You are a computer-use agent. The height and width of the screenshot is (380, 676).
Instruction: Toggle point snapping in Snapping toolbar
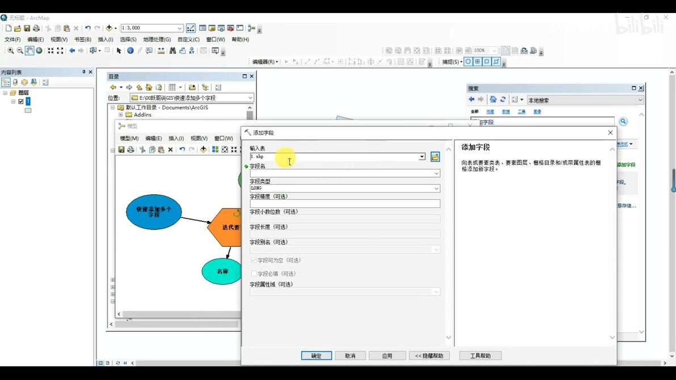[x=468, y=62]
